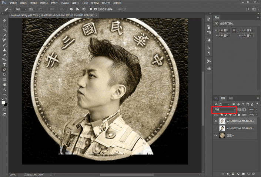The height and width of the screenshot is (177, 261).
Task: Select the Clone Stamp tool
Action: pyautogui.click(x=4, y=50)
